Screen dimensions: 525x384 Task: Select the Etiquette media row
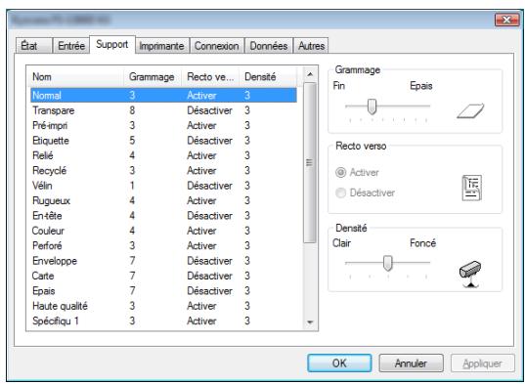[163, 141]
